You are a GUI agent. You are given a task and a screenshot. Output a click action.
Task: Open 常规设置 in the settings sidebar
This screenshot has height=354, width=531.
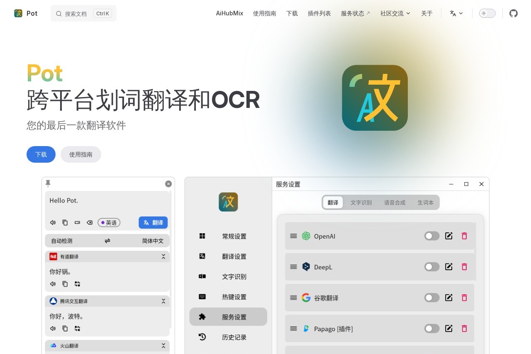(228, 236)
